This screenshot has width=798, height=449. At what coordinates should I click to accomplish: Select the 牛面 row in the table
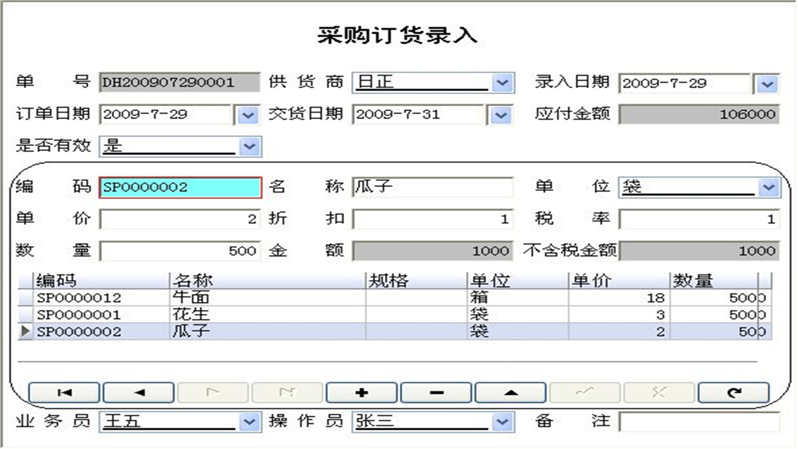191,298
